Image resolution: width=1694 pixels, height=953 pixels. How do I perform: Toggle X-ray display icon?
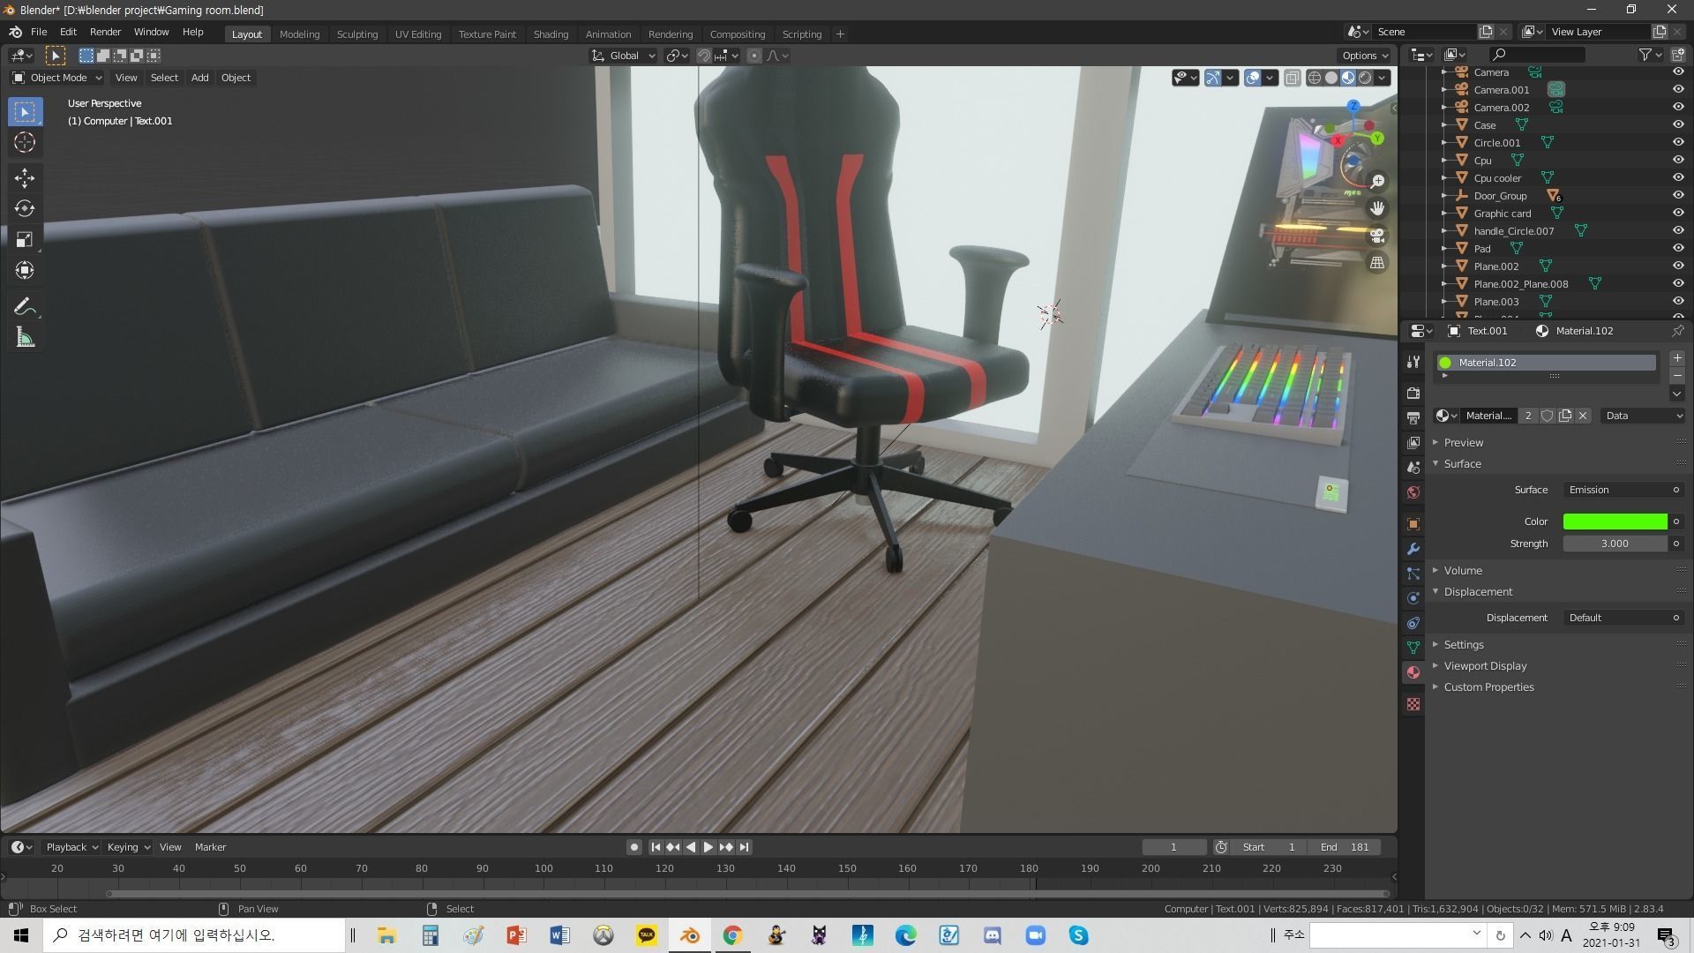[x=1293, y=78]
